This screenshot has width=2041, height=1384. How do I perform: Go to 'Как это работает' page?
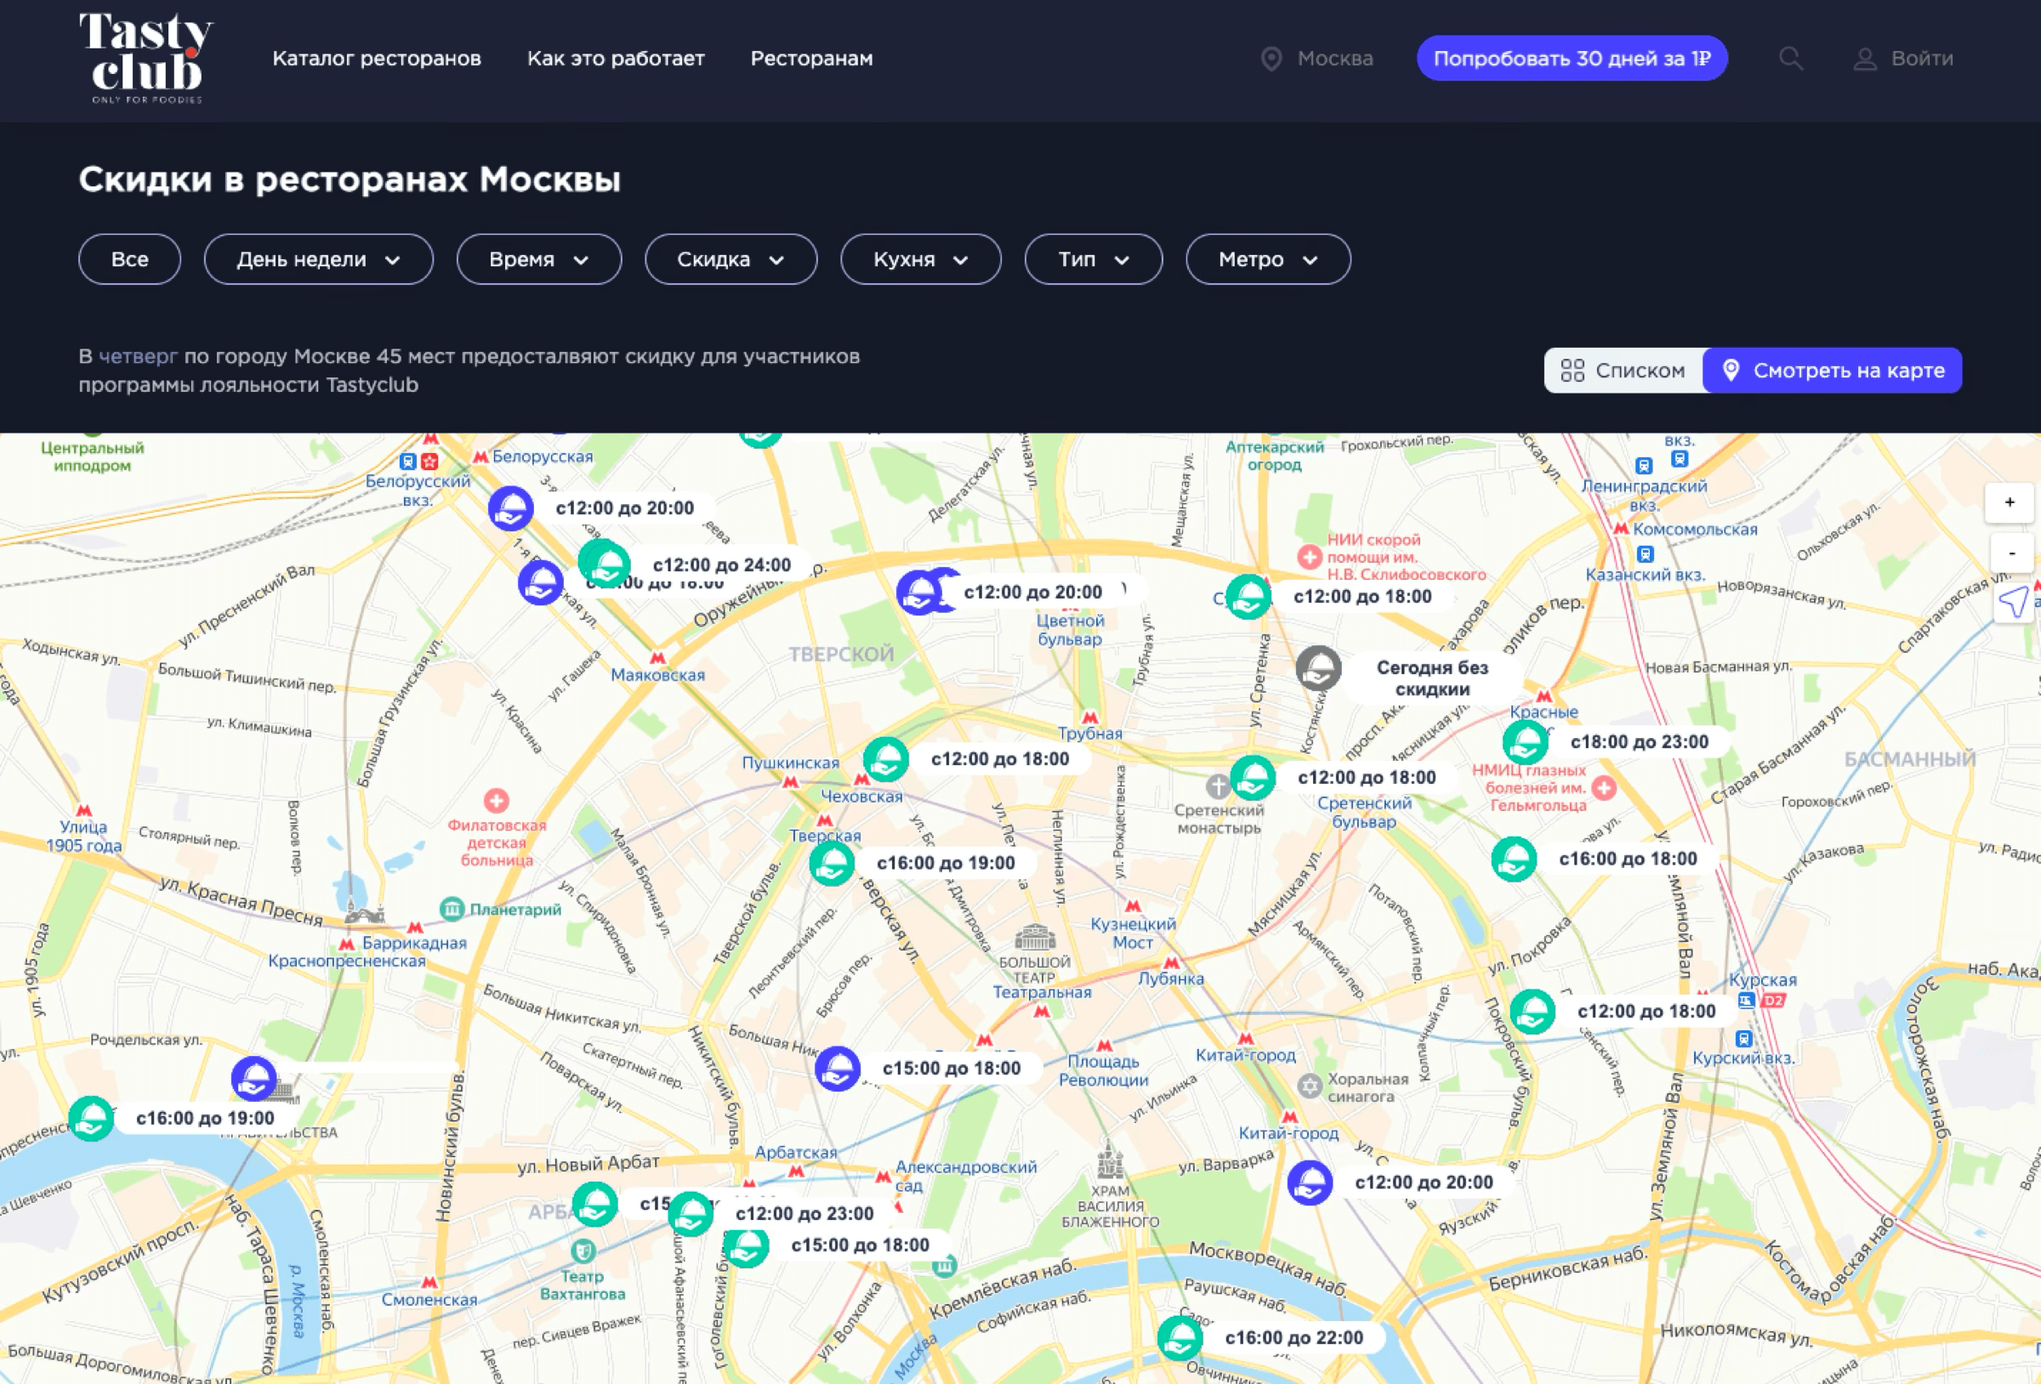pyautogui.click(x=616, y=59)
